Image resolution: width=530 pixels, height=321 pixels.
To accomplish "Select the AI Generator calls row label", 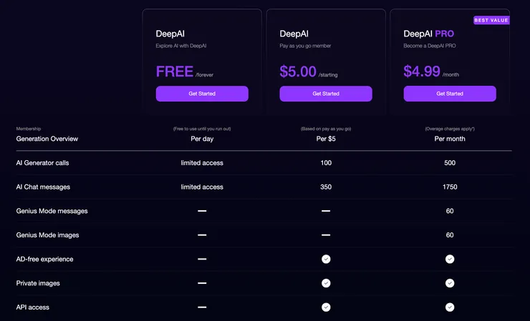I will pyautogui.click(x=42, y=163).
